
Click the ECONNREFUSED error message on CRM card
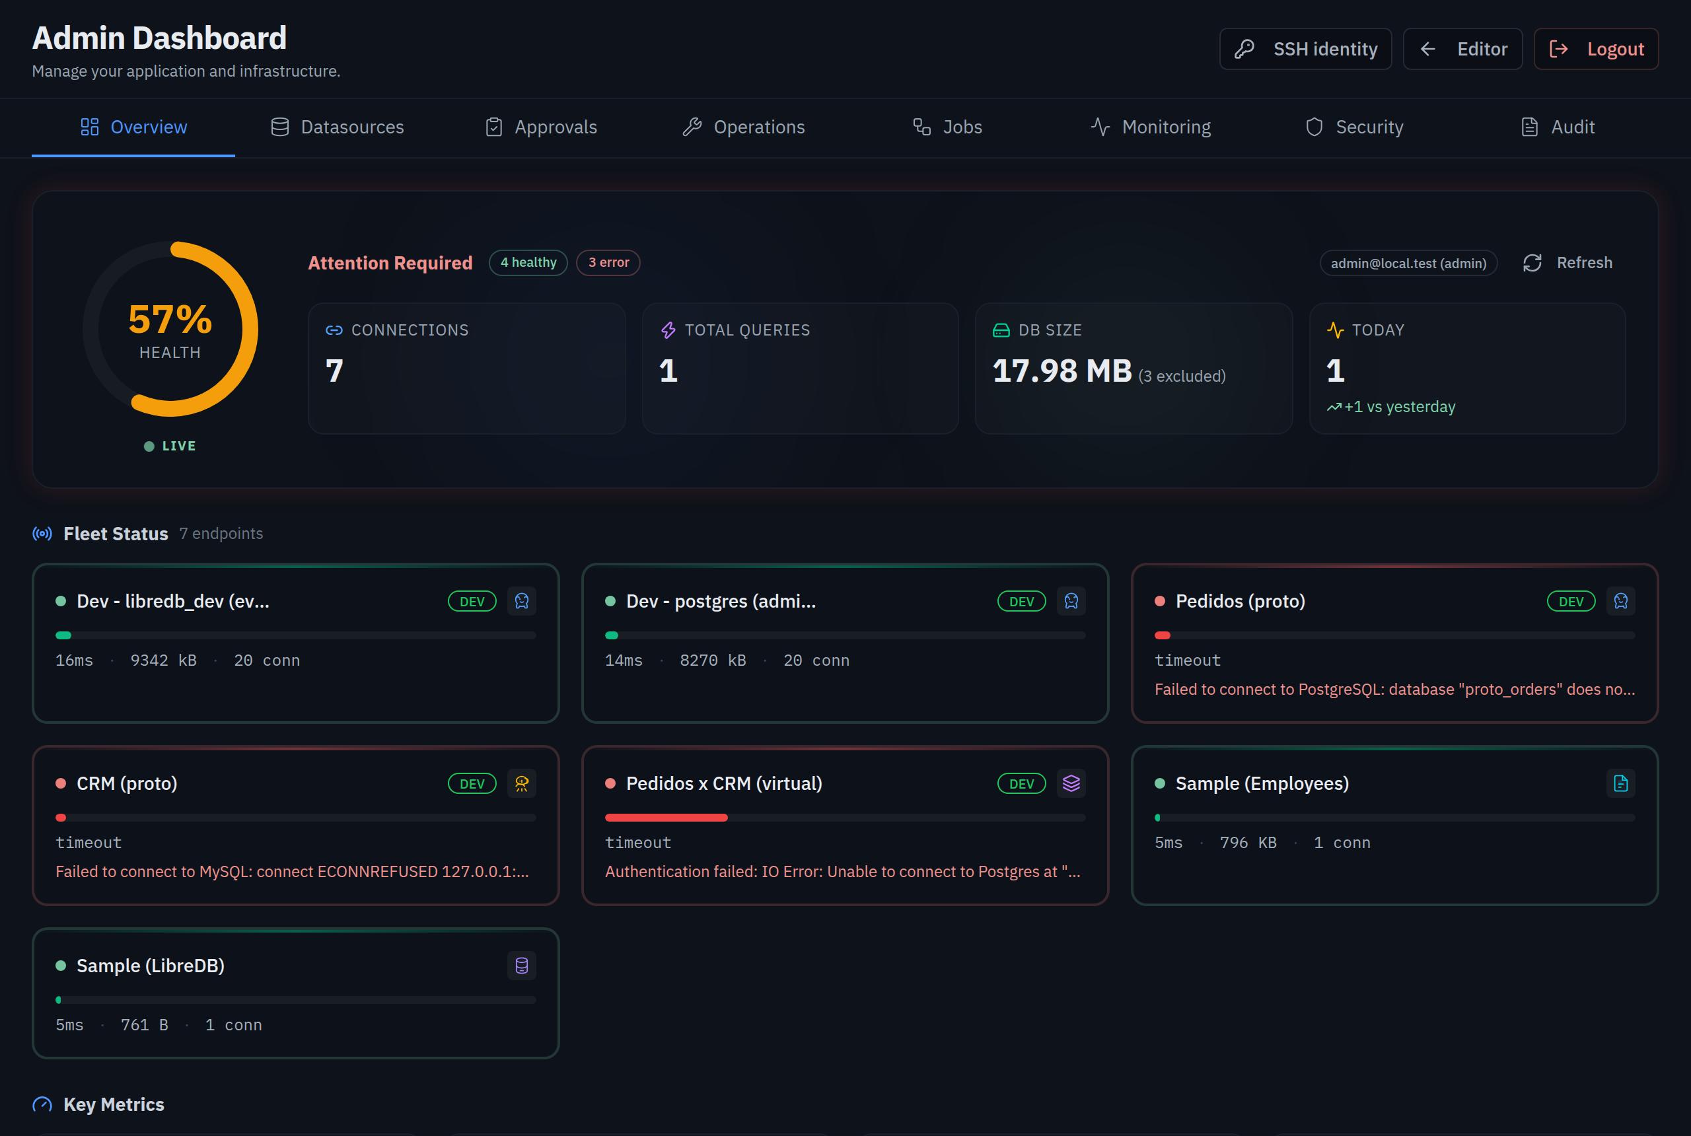[x=293, y=872]
